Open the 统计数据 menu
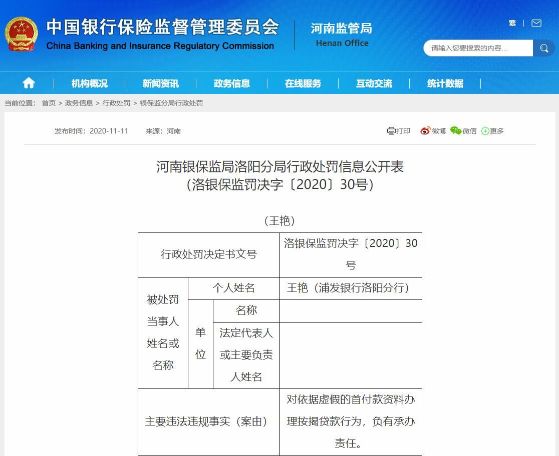Image resolution: width=559 pixels, height=456 pixels. coord(445,83)
